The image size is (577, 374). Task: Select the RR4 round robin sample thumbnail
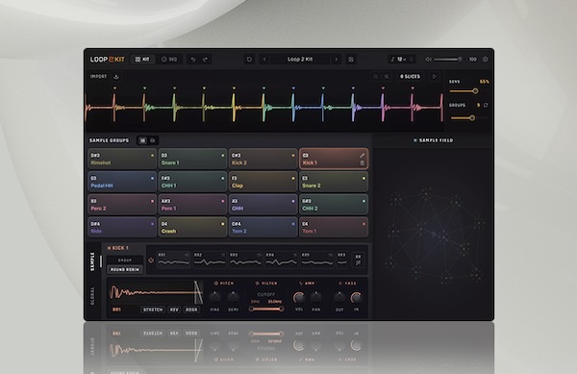point(282,260)
